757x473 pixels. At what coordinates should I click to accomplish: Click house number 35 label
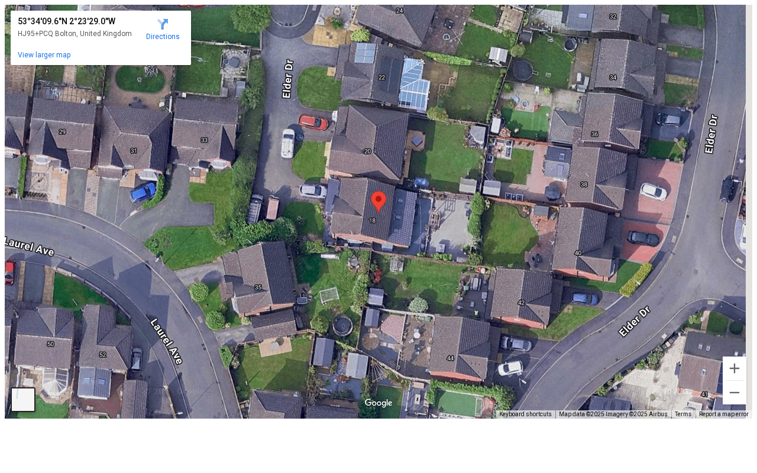258,287
